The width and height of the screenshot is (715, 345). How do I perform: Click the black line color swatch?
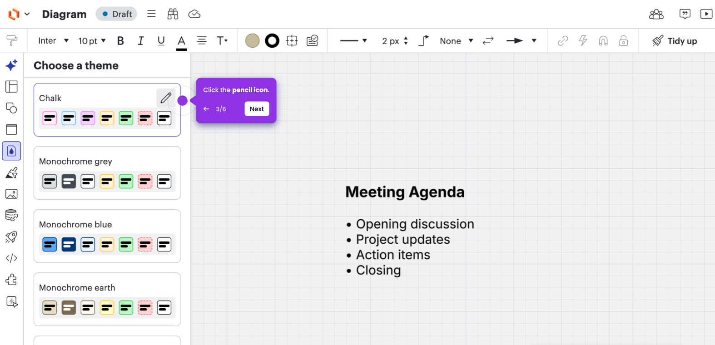(272, 41)
